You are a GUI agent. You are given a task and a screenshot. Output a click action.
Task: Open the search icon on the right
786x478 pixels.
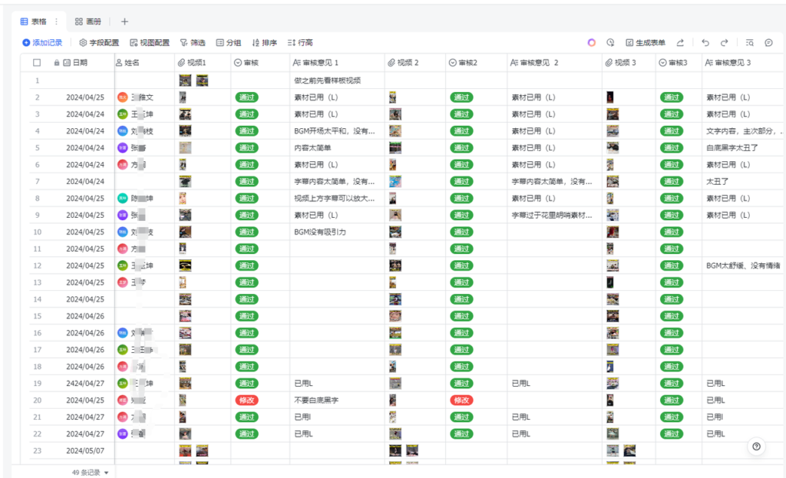tap(750, 43)
